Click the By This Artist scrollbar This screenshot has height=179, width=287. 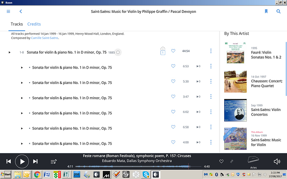click(x=286, y=69)
